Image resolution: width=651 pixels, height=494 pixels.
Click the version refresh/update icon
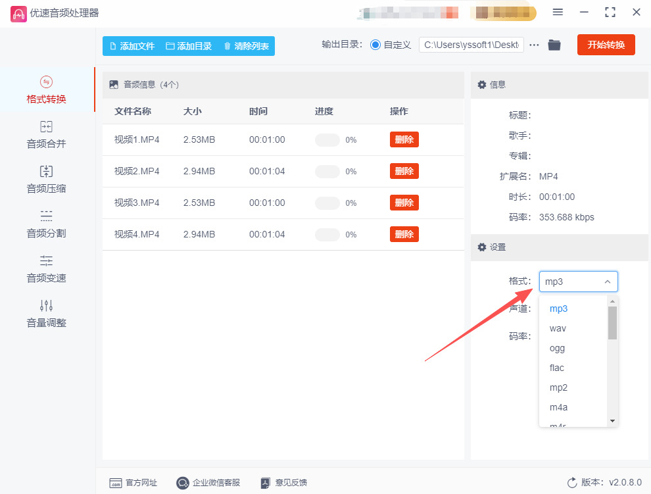point(572,482)
